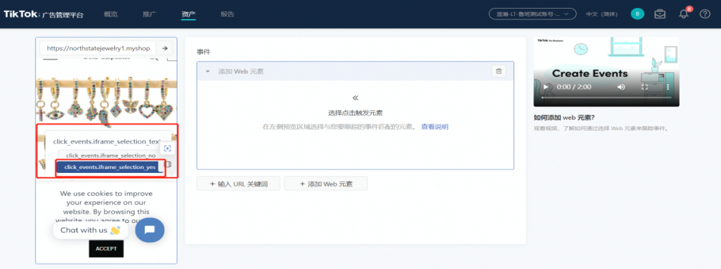Viewport: 721px width, 269px height.
Task: Click the + 添加 Web 元素 button
Action: tap(326, 184)
